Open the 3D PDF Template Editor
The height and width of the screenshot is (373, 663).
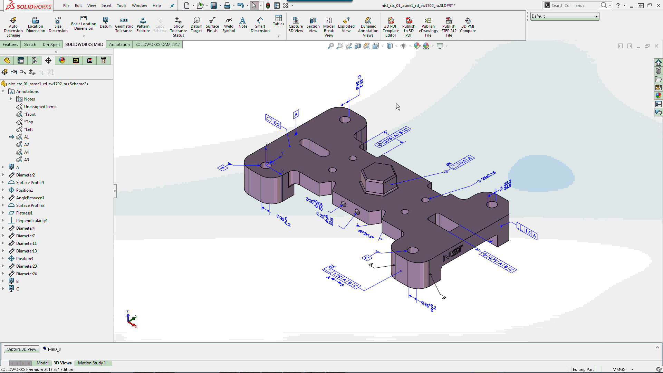point(391,26)
